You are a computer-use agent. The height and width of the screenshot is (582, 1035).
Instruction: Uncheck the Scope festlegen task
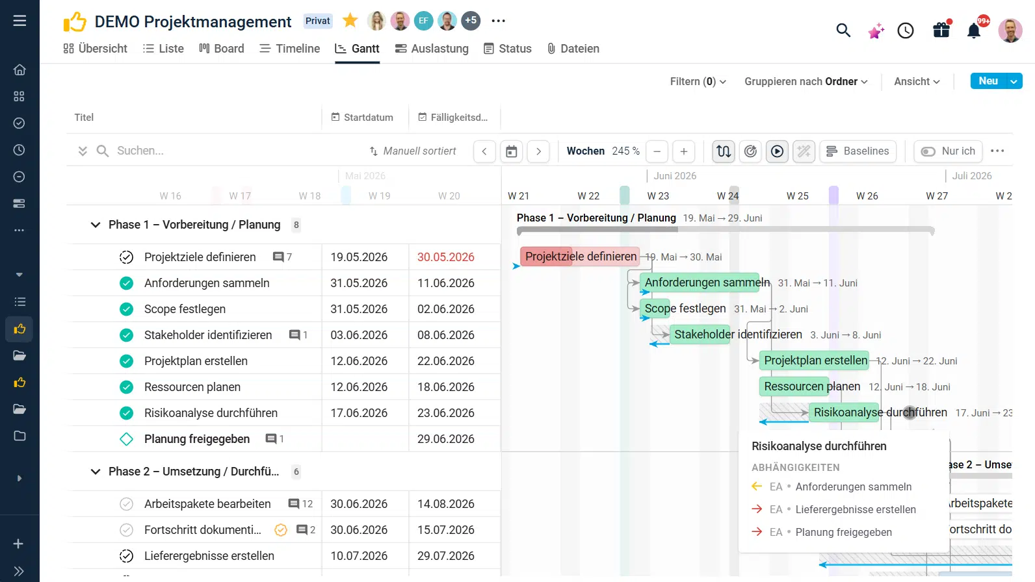[127, 309]
